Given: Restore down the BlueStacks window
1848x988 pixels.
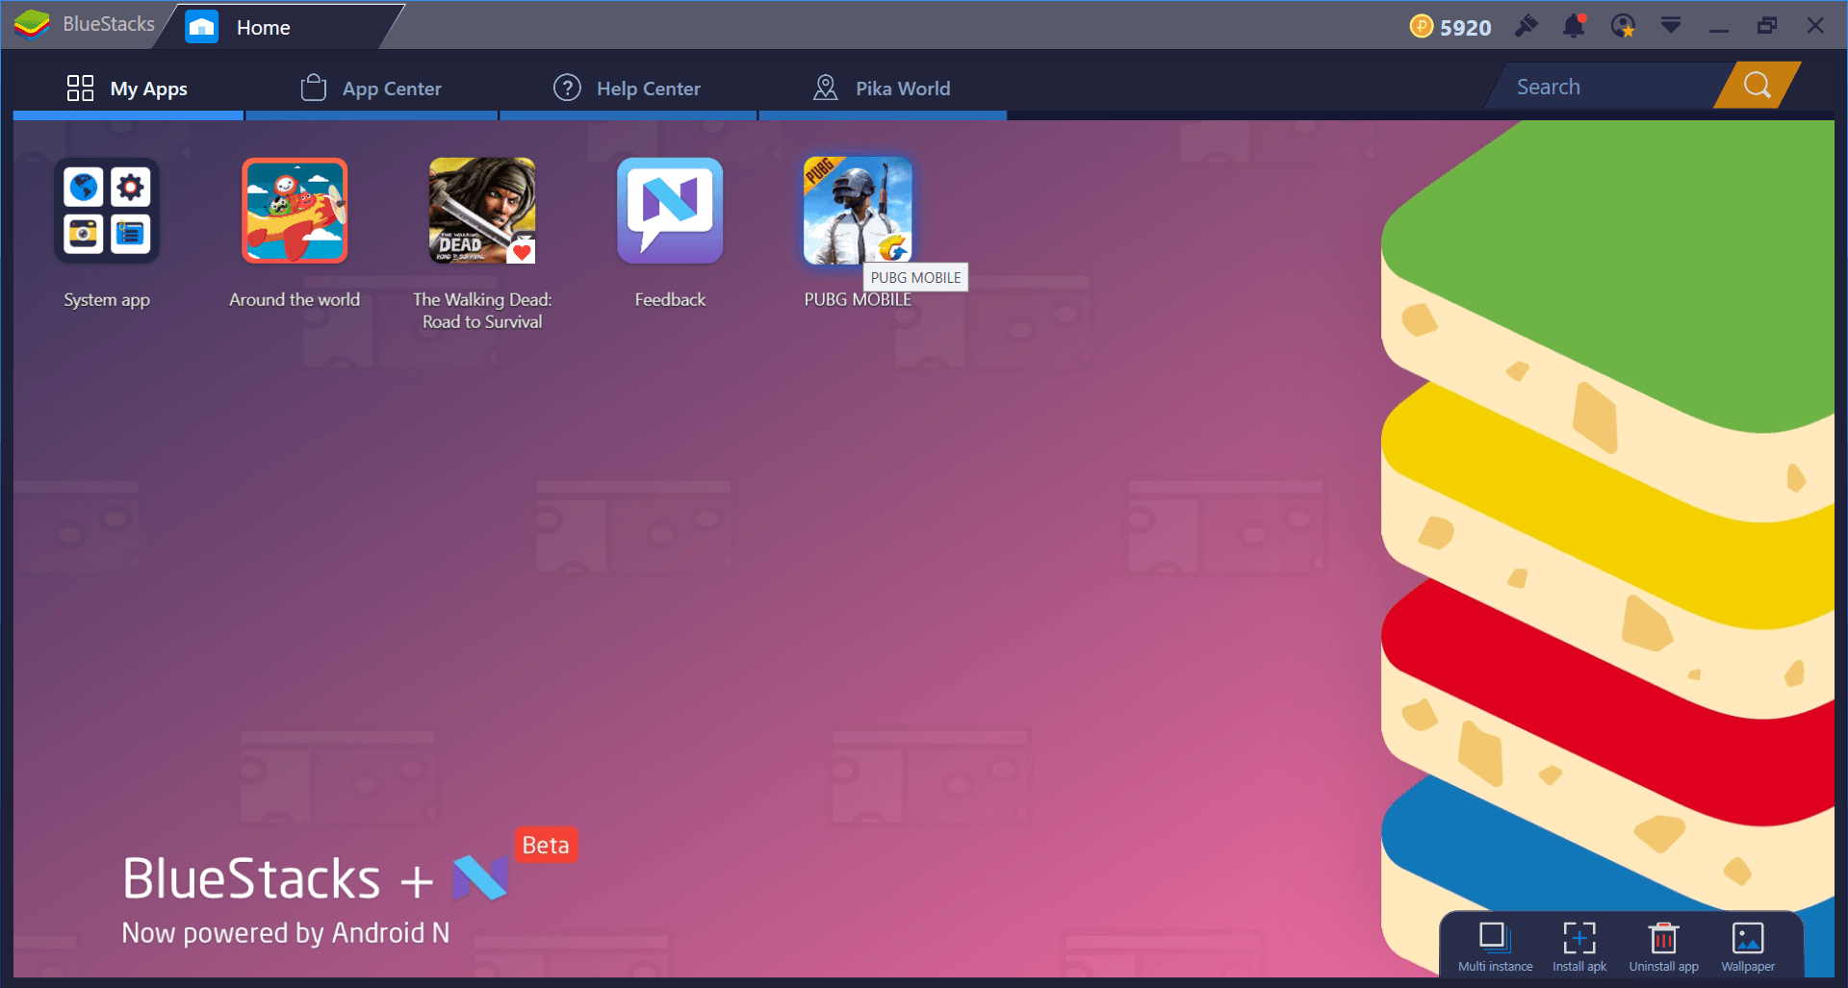Looking at the screenshot, I should [1767, 26].
